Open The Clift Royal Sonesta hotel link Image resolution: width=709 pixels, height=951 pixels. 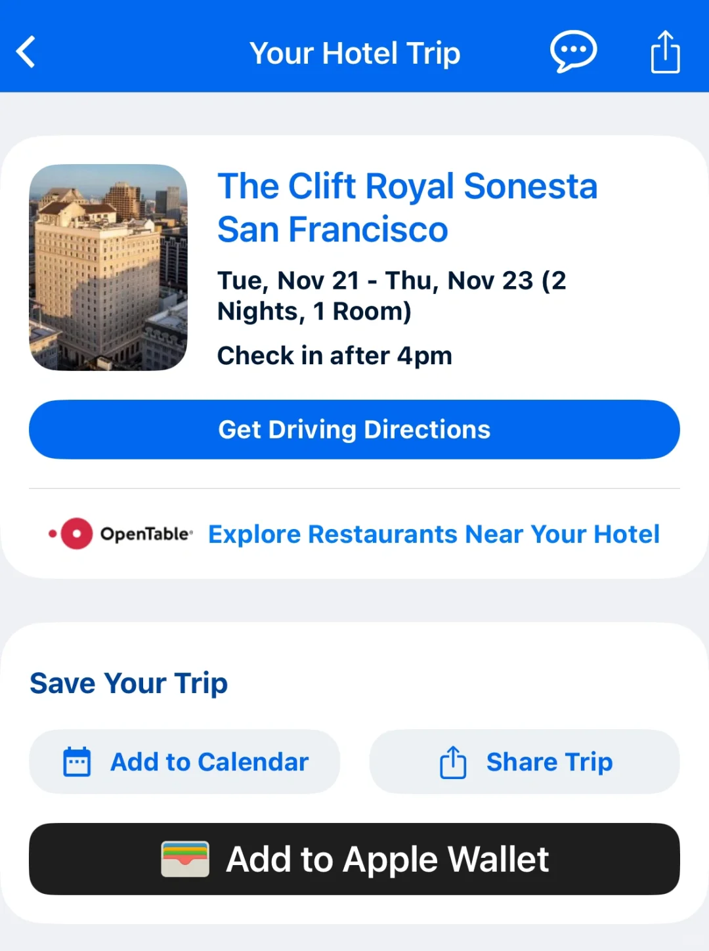click(407, 186)
